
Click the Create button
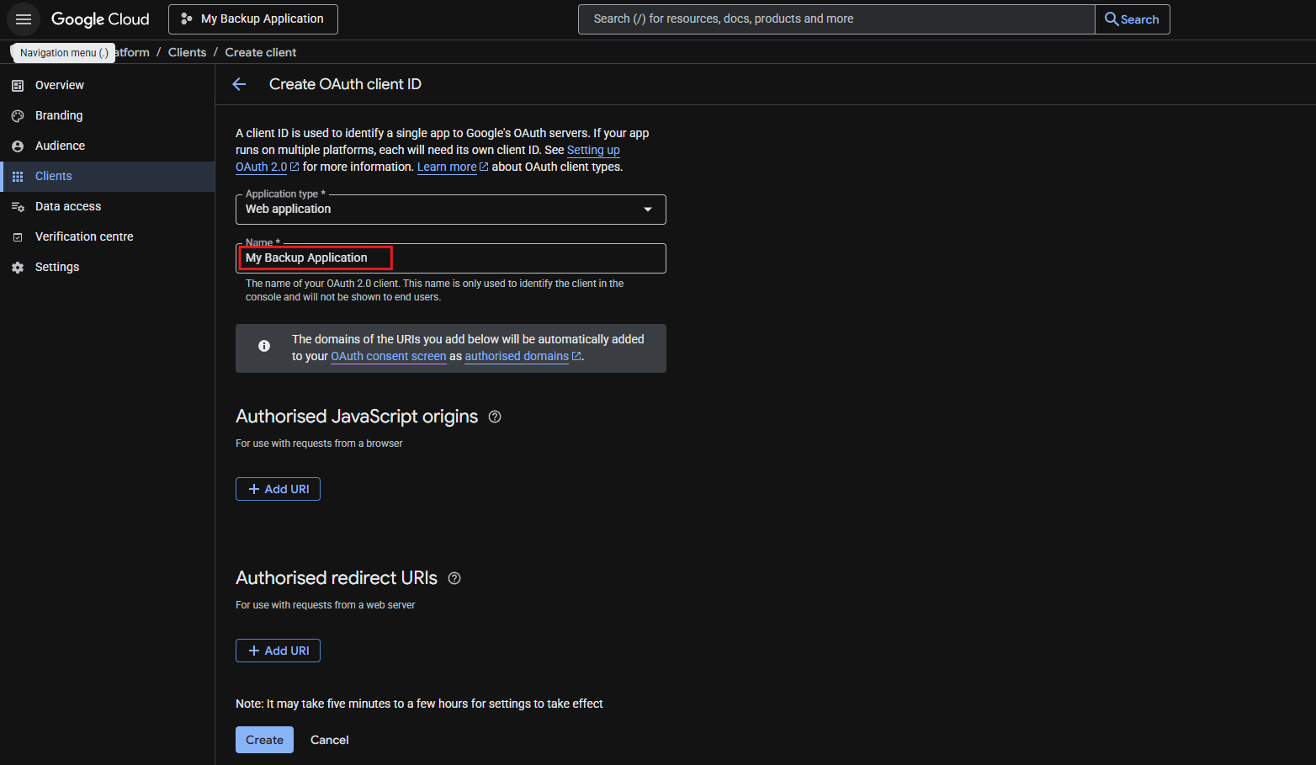tap(264, 740)
